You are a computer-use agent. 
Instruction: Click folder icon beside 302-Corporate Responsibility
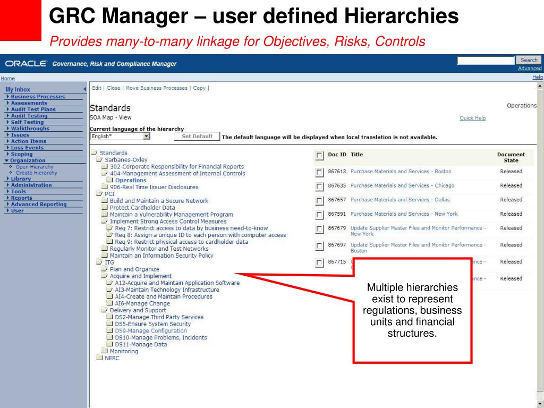pos(105,166)
